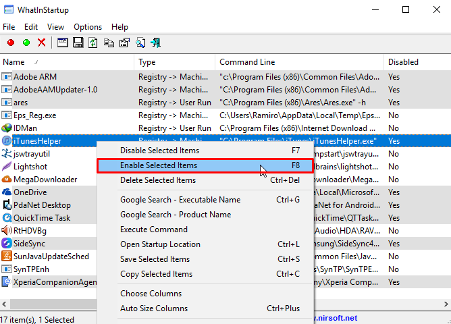Image resolution: width=451 pixels, height=324 pixels.
Task: Choose Execute Command from context menu
Action: point(205,230)
